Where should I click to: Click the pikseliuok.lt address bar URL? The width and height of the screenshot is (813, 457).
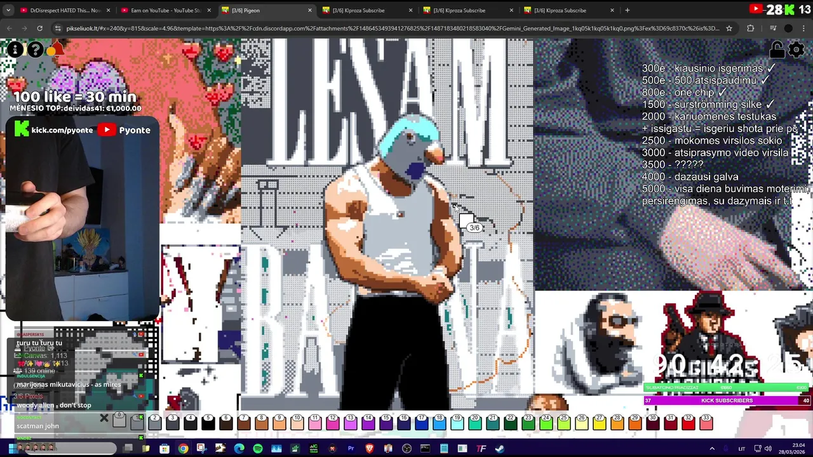click(x=393, y=28)
